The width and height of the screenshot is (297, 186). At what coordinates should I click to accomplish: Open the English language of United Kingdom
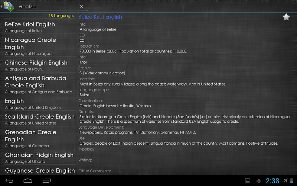point(39,104)
